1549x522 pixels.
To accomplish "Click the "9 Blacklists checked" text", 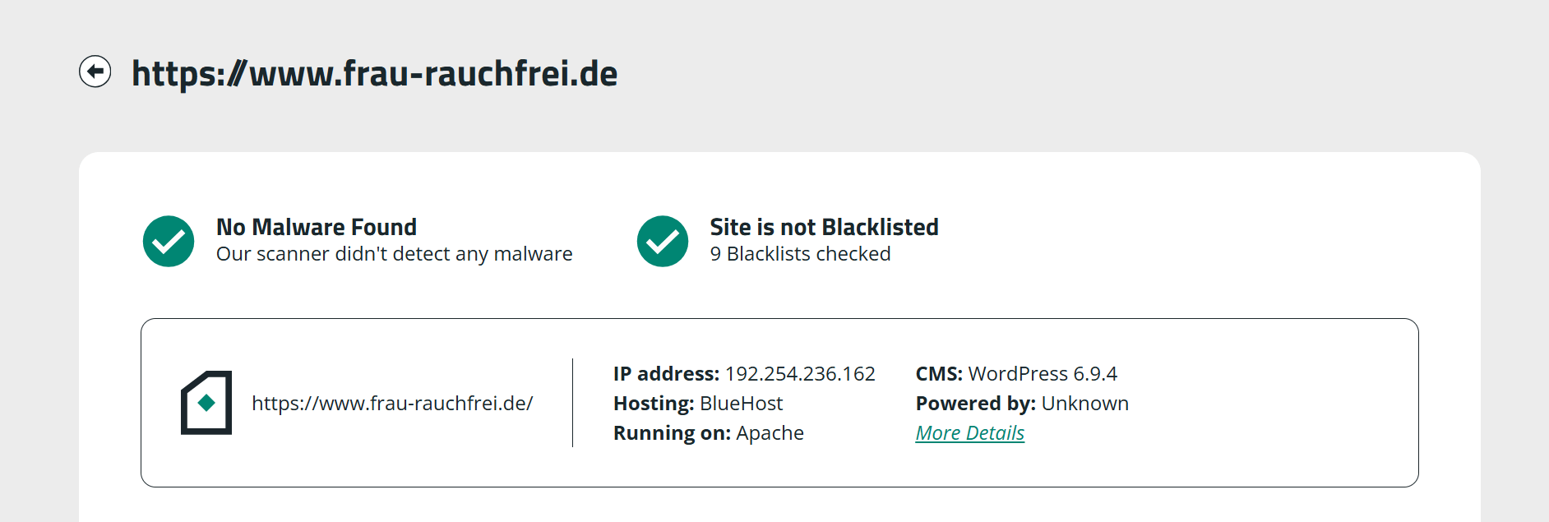I will (x=800, y=254).
